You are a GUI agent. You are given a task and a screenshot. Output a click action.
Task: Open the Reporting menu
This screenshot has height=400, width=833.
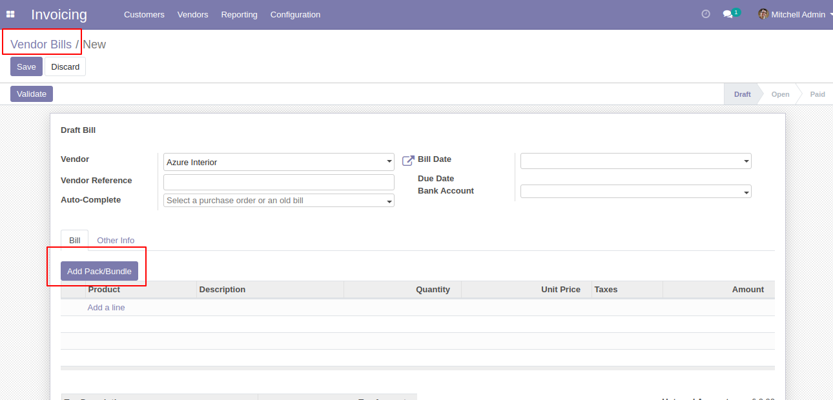tap(239, 14)
